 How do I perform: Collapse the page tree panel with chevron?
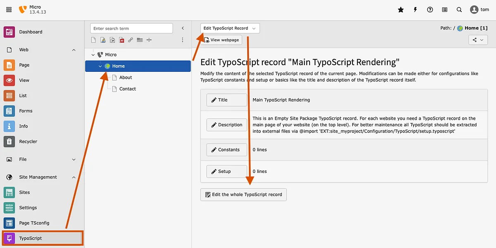(x=183, y=28)
